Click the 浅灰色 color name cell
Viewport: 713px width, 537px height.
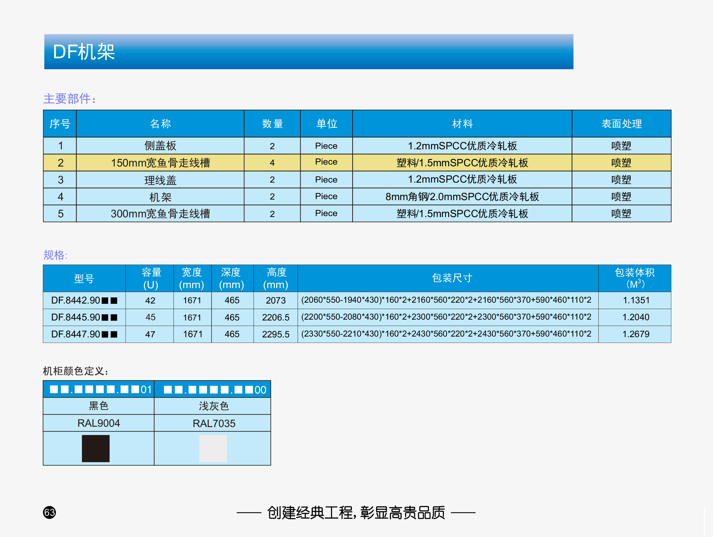click(213, 406)
